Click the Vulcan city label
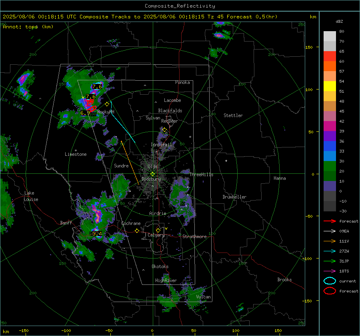 [x=204, y=297]
